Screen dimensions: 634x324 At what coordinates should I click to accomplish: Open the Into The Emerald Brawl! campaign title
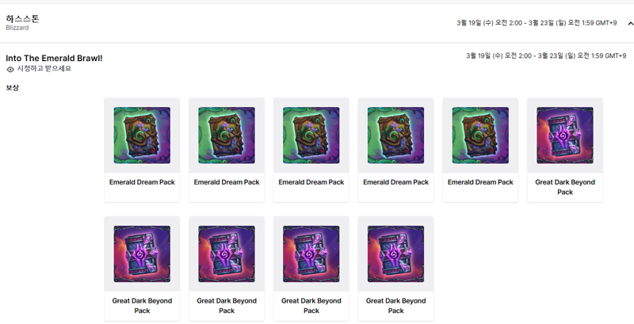[54, 58]
